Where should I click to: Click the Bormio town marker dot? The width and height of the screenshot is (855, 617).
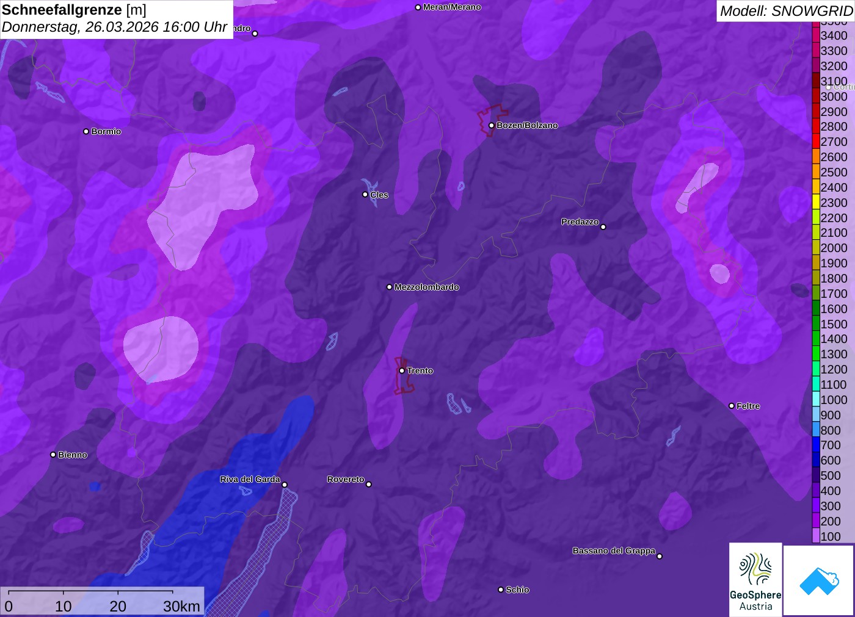point(86,131)
